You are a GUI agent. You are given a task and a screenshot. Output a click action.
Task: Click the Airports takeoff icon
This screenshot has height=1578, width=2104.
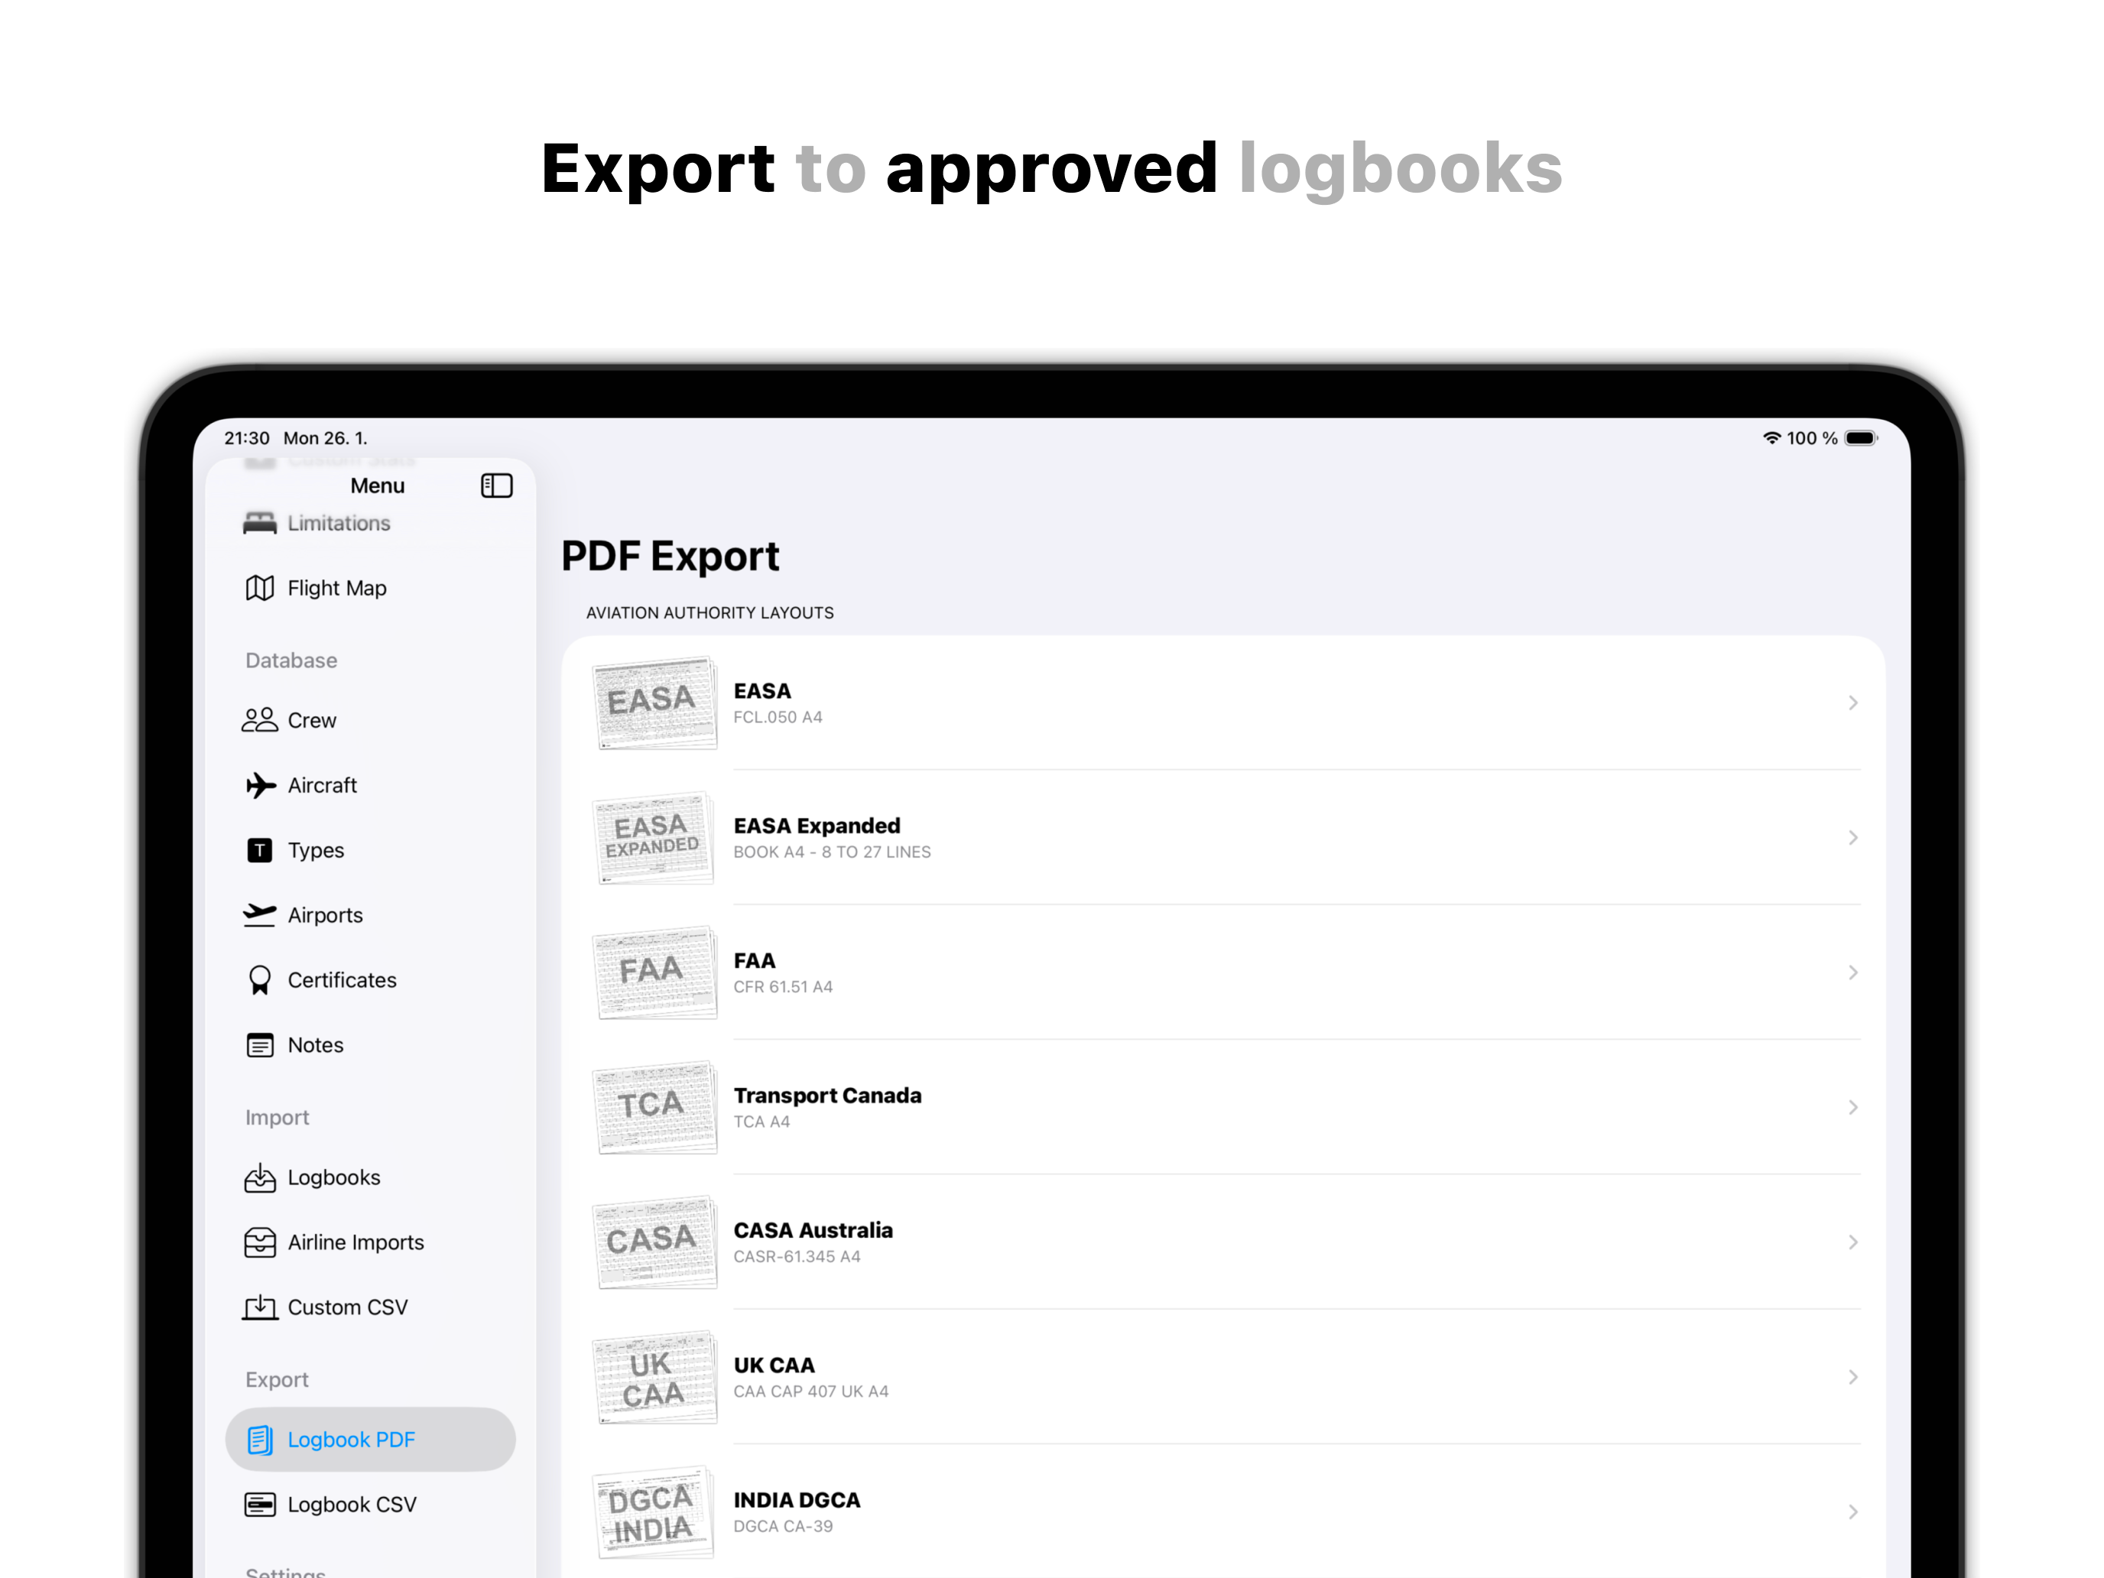pos(260,915)
